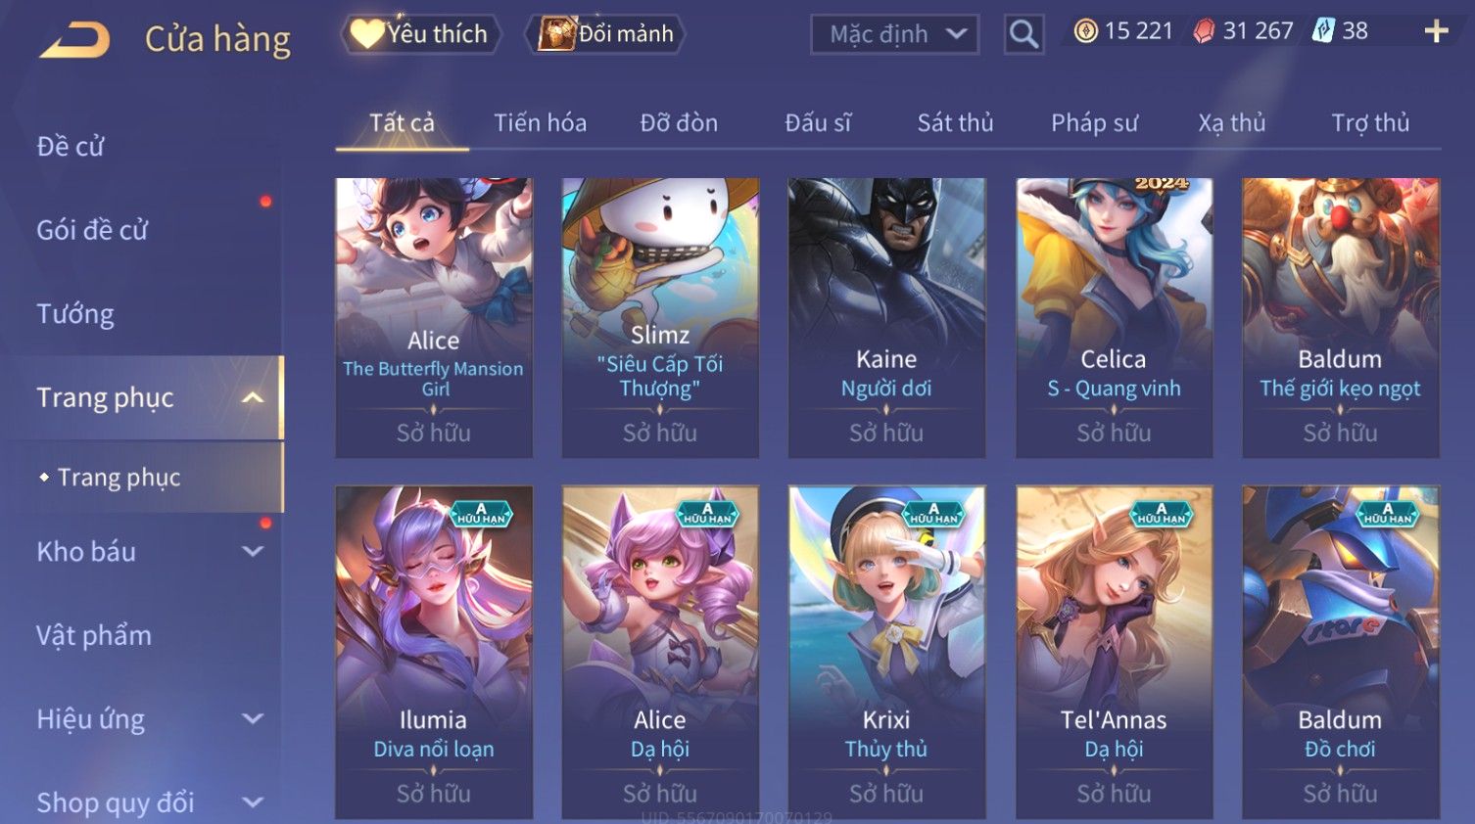The height and width of the screenshot is (824, 1475).
Task: Select the Tiến hóa tab
Action: pyautogui.click(x=540, y=122)
